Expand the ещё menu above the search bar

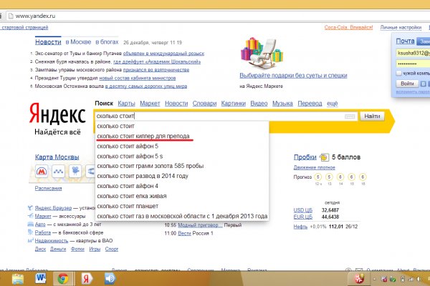332,104
